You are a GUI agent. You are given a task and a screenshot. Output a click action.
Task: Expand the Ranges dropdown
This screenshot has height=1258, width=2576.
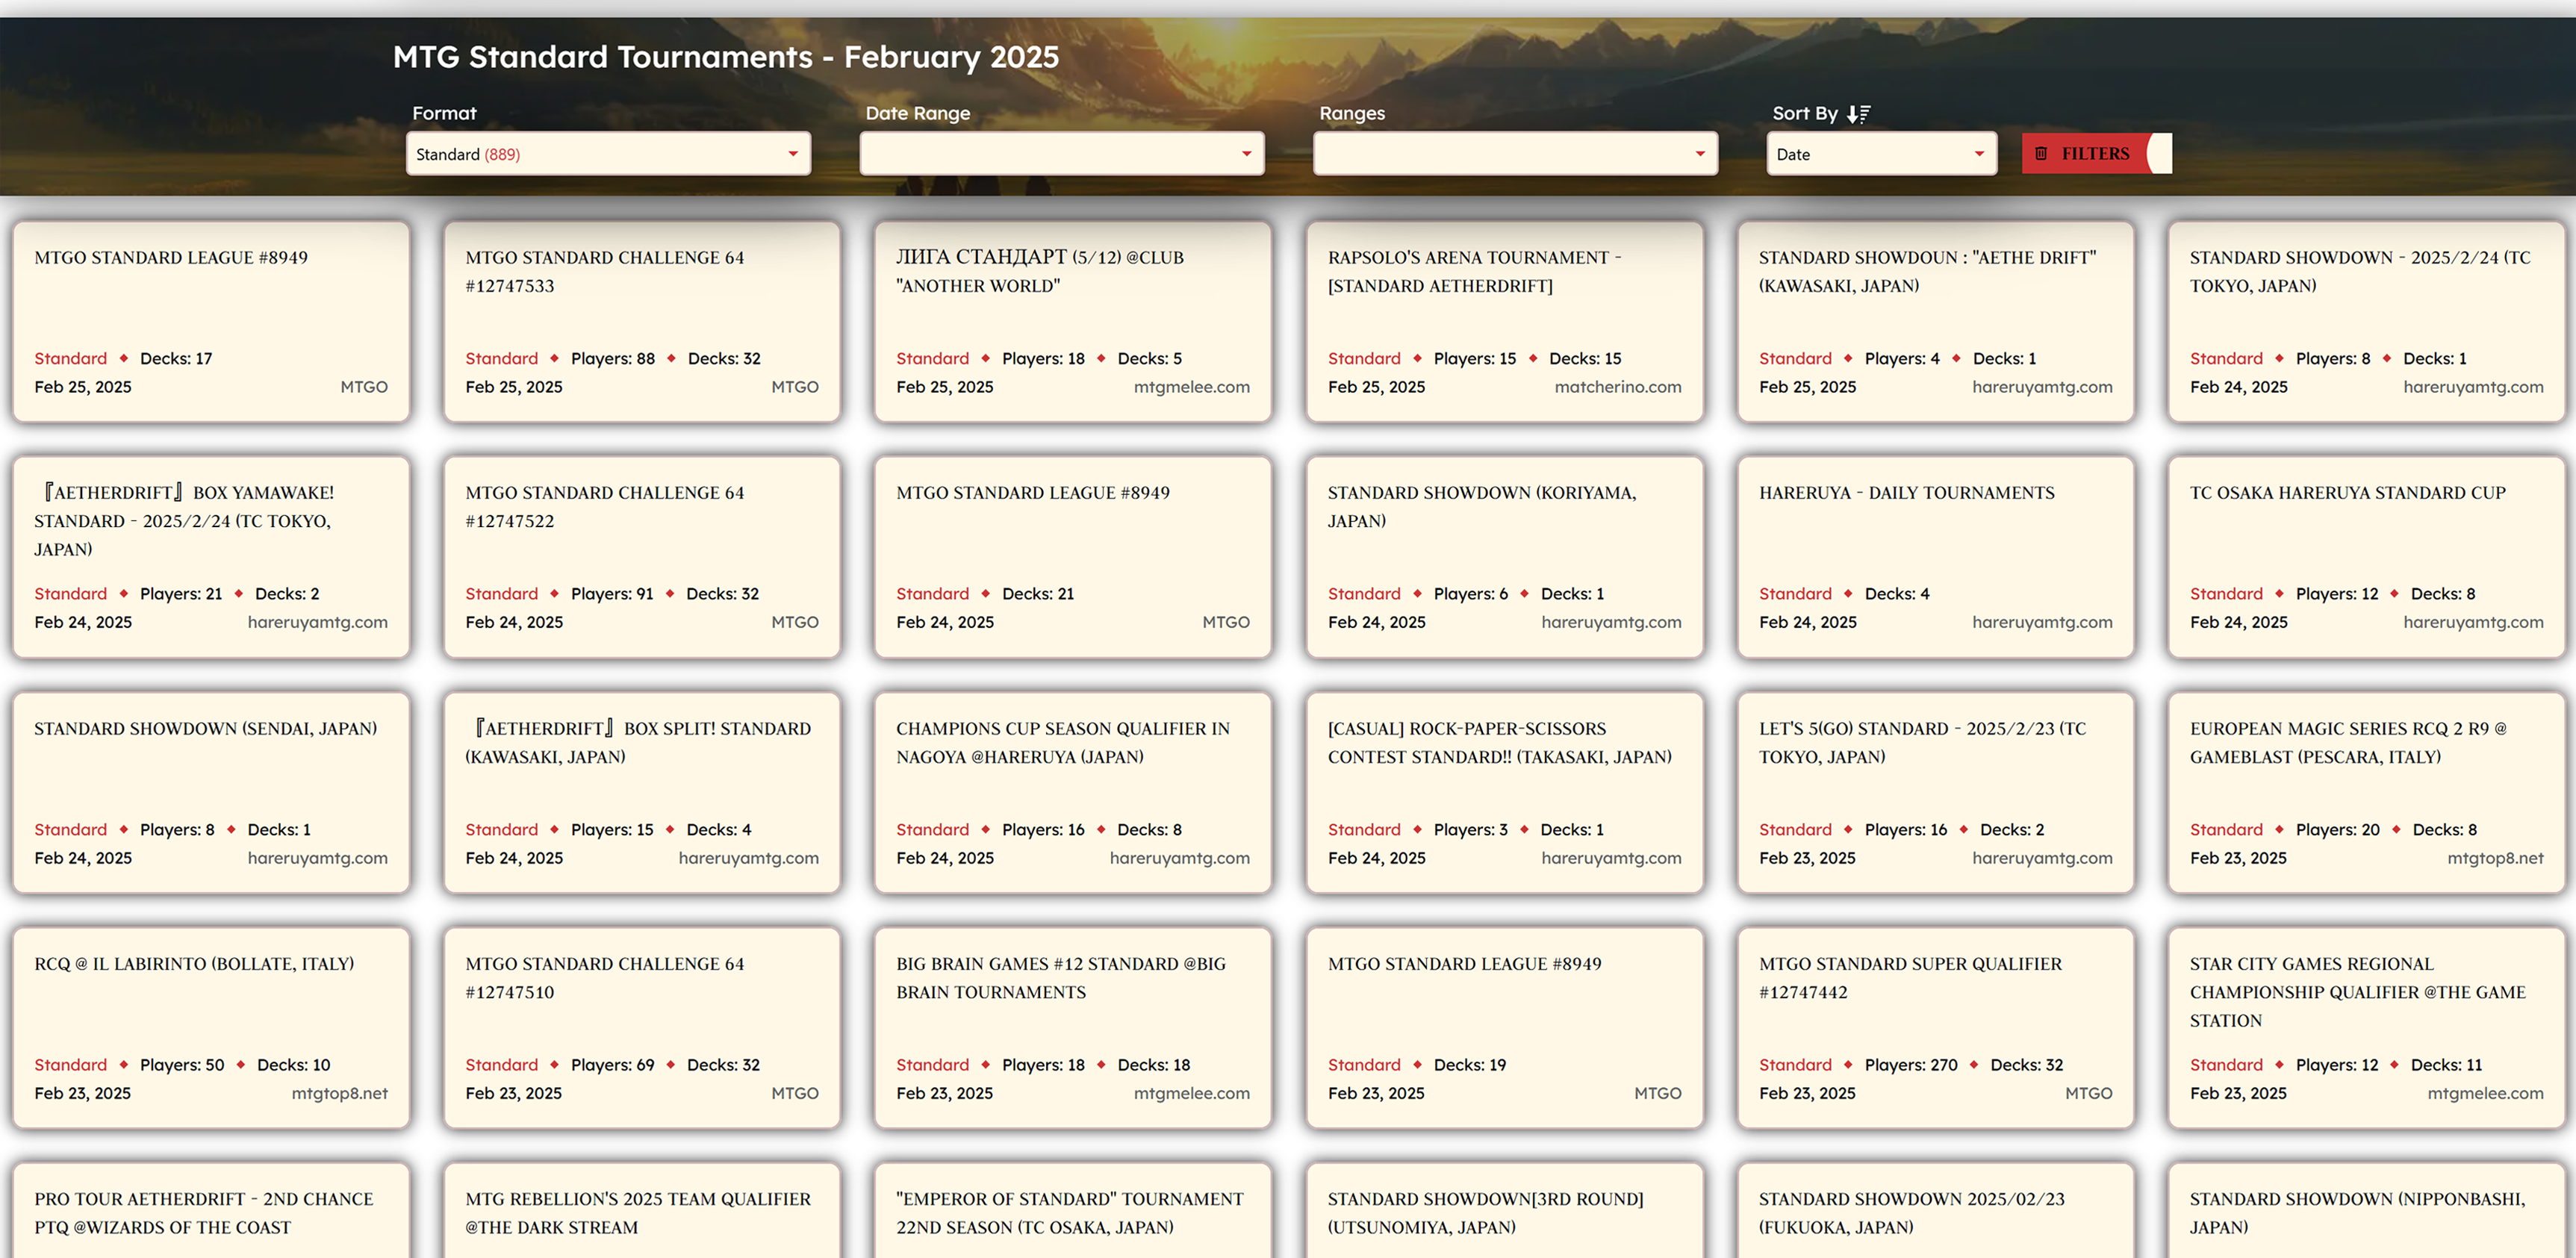(1515, 154)
